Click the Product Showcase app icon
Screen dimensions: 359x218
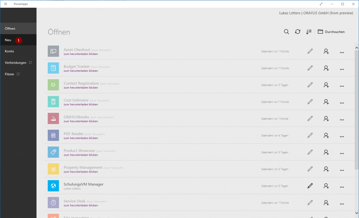(53, 152)
